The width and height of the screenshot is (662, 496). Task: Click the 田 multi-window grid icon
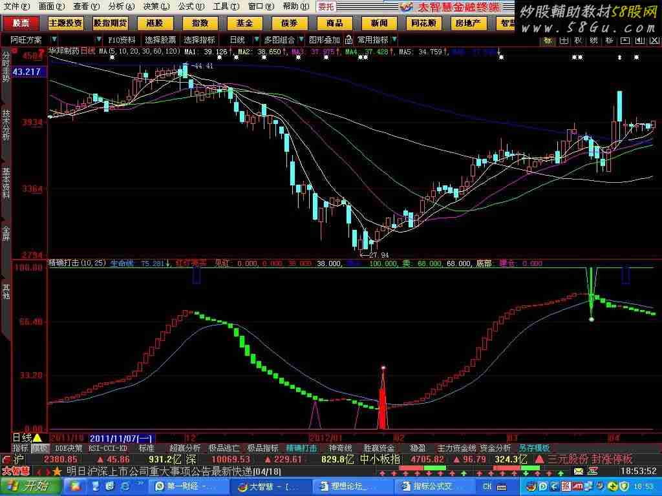coord(564,41)
